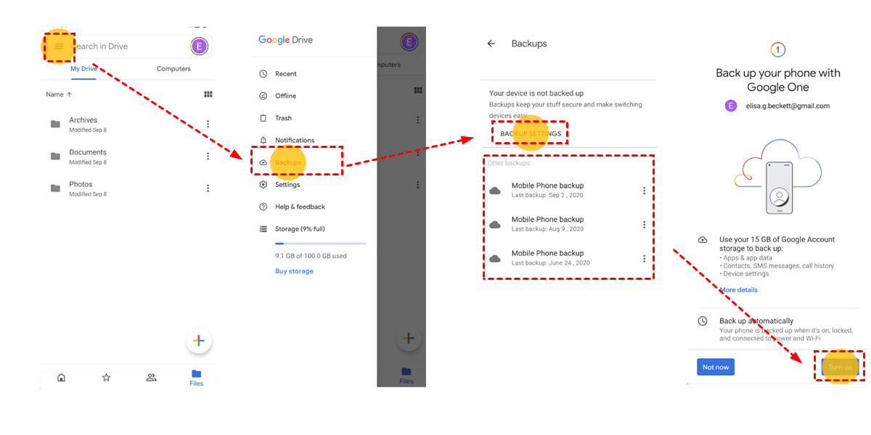Tap the dimmed plus button behind side menu

(x=409, y=339)
